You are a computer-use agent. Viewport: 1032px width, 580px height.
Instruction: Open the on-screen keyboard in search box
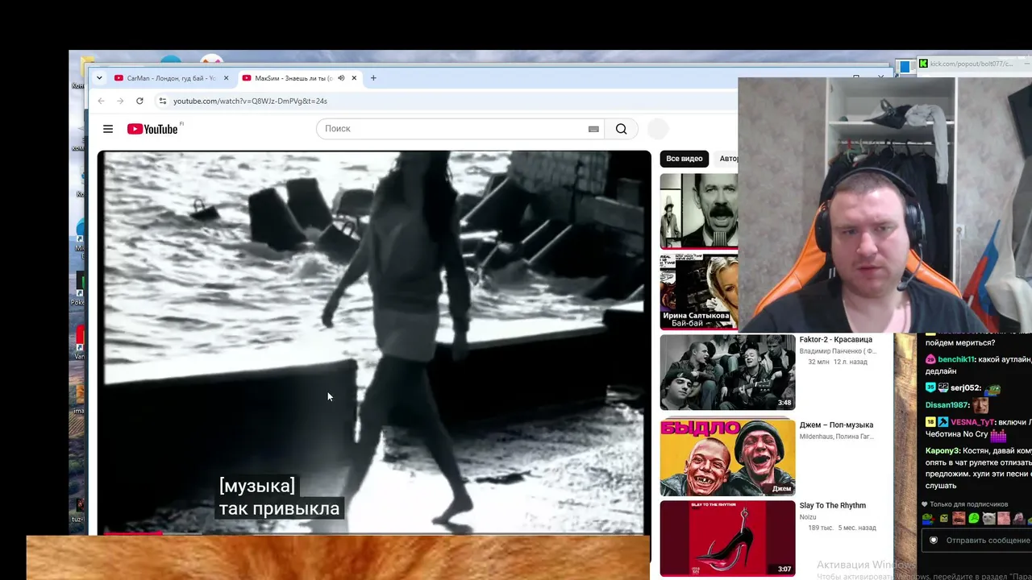593,129
